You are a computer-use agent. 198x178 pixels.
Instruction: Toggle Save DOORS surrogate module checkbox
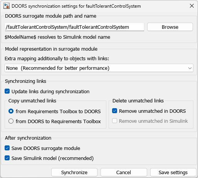(x=7, y=148)
